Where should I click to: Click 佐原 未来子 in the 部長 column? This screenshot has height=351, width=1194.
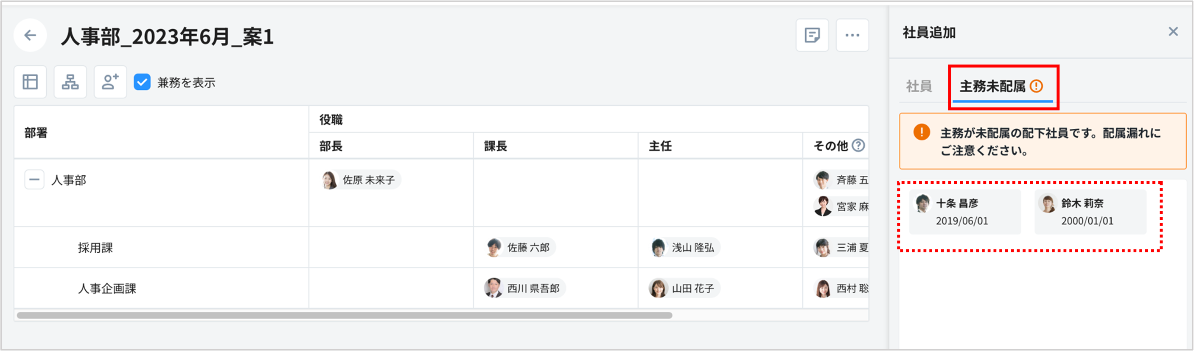tap(361, 180)
